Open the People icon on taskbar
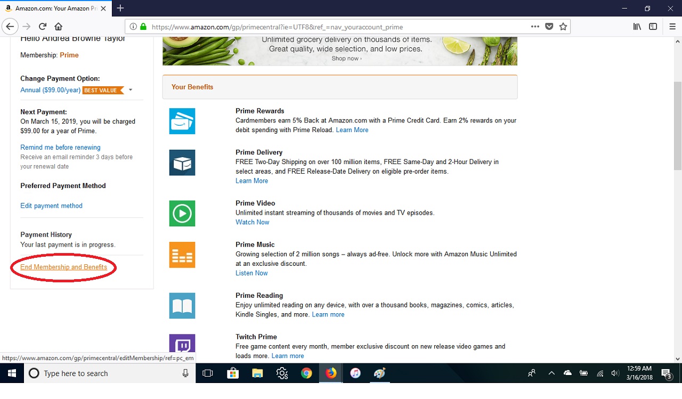This screenshot has height=399, width=682. pos(532,373)
